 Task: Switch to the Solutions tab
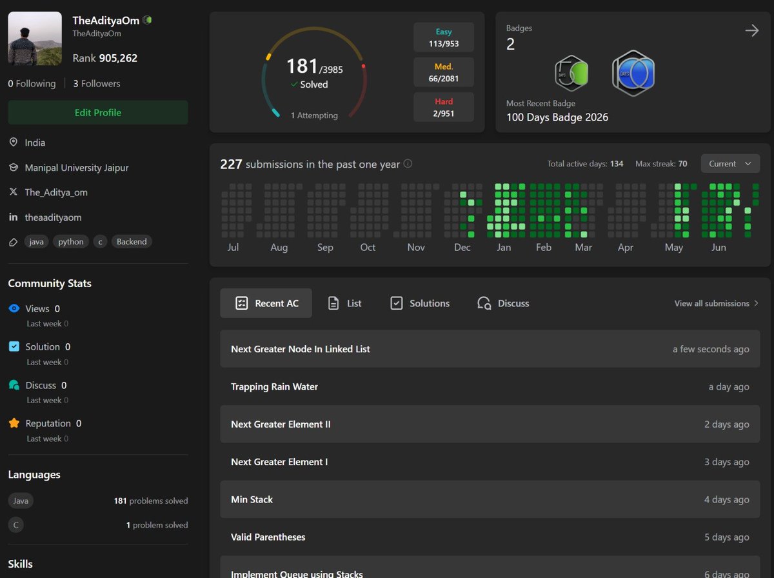(420, 303)
